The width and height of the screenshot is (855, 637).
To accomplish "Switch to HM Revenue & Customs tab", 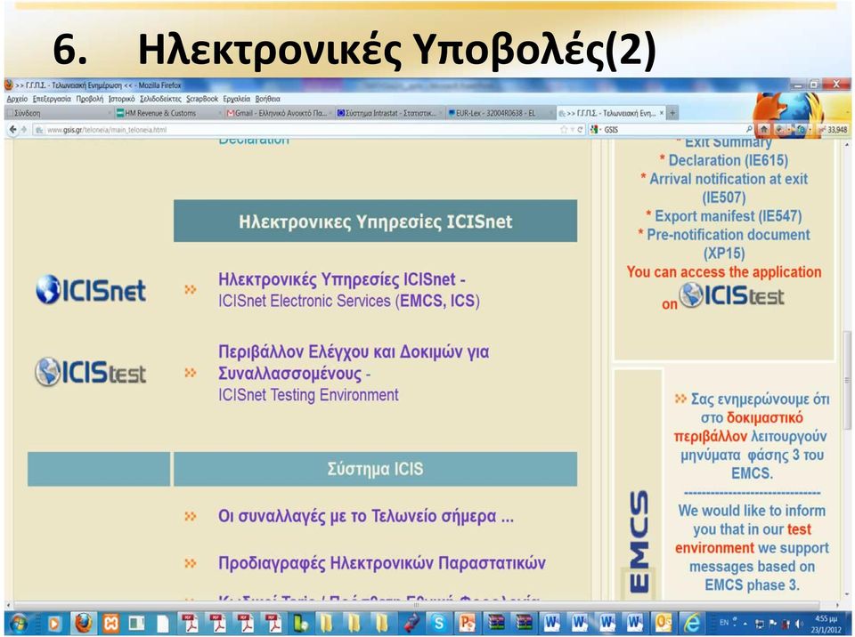I will click(168, 113).
